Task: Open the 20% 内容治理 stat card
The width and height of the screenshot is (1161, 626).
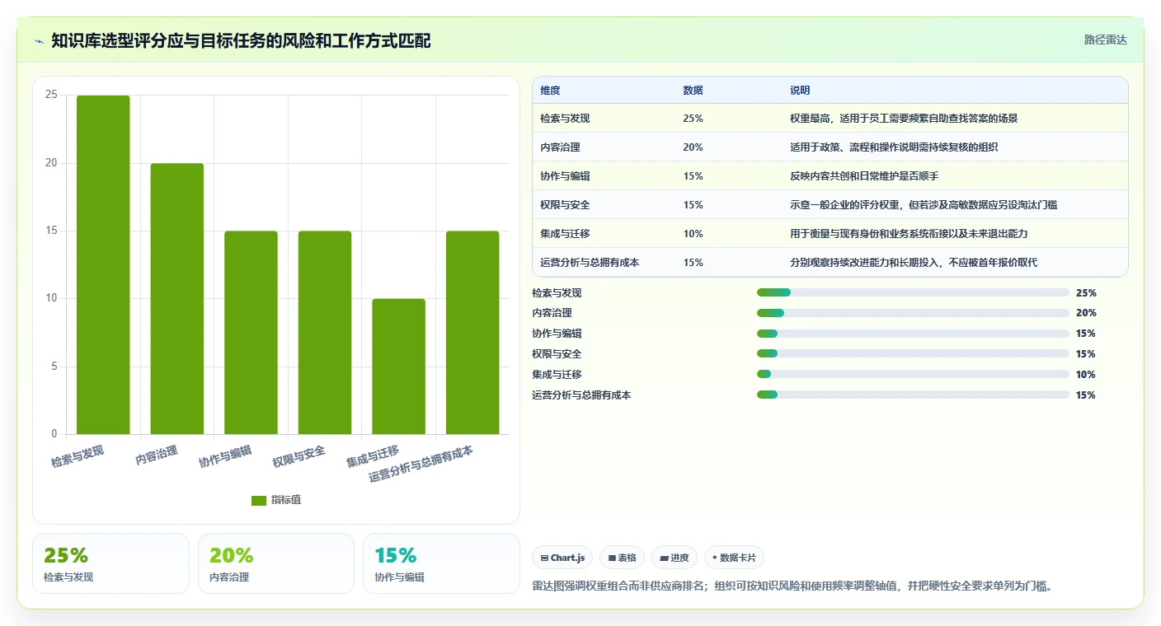Action: [276, 563]
